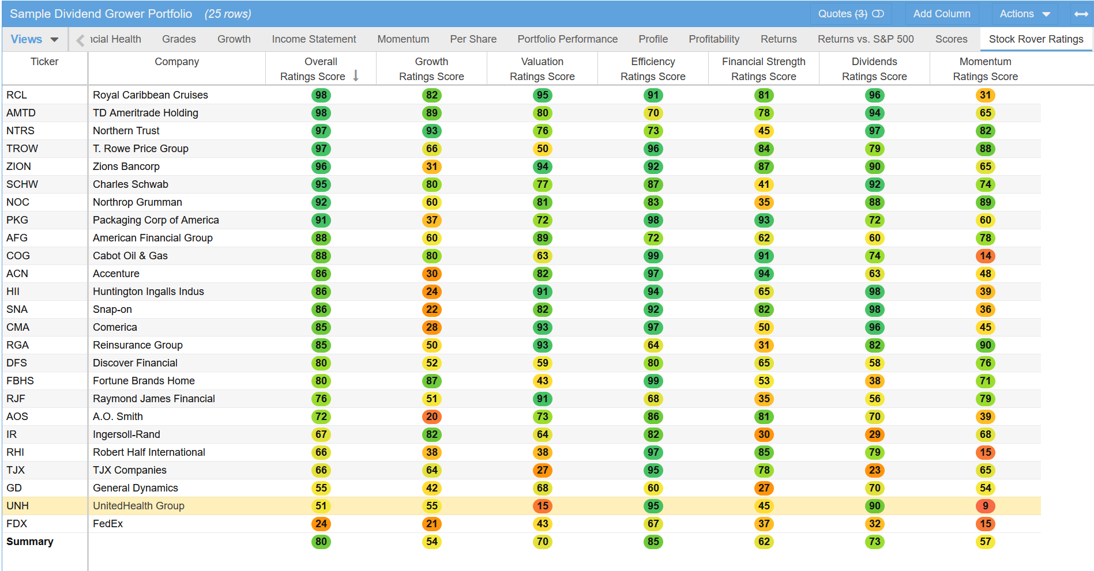Click UNH momentum score badge 9

pyautogui.click(x=985, y=506)
